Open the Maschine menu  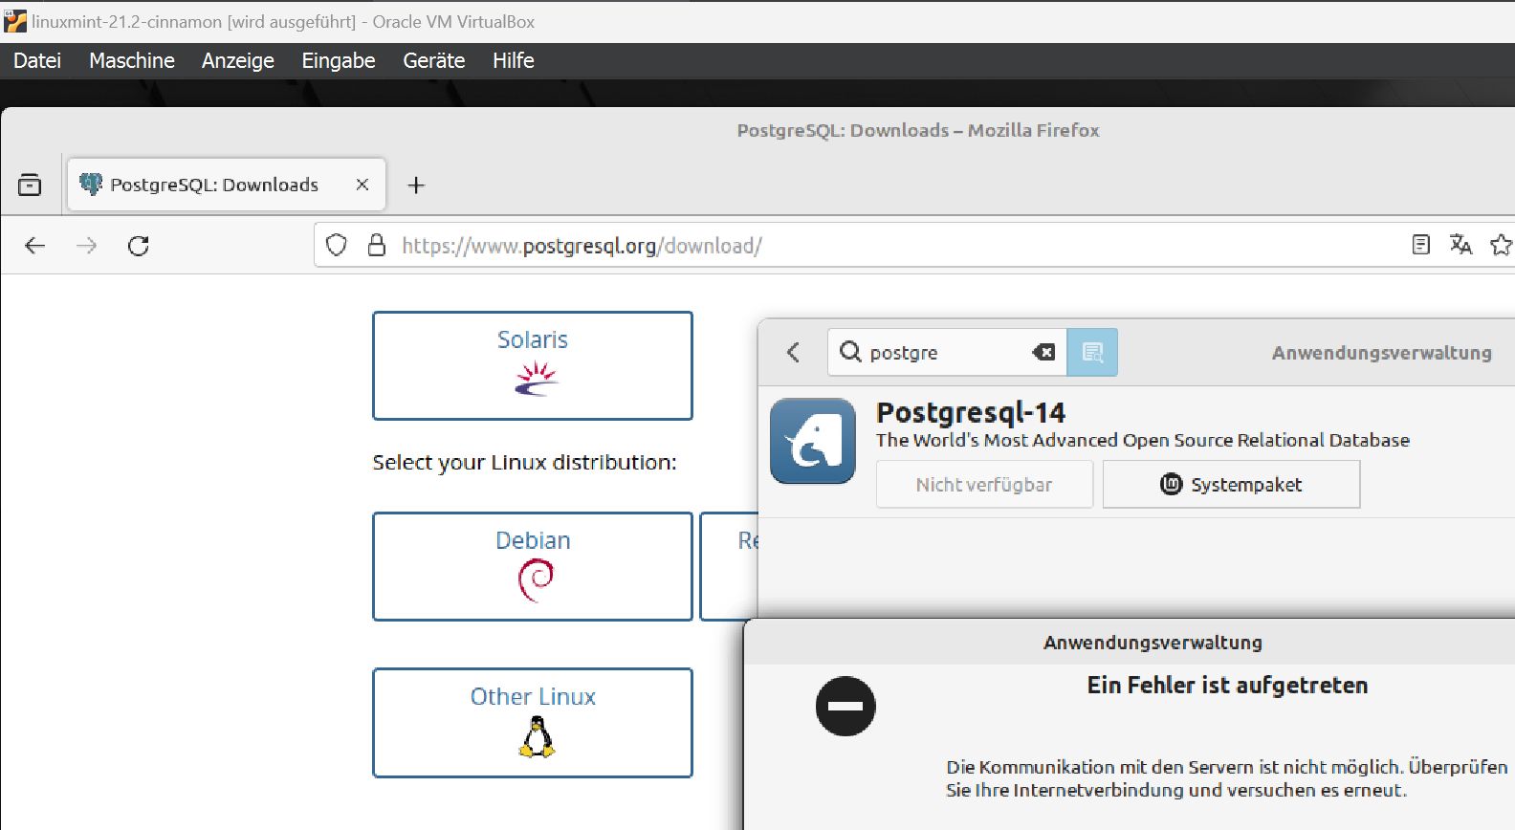coord(132,60)
